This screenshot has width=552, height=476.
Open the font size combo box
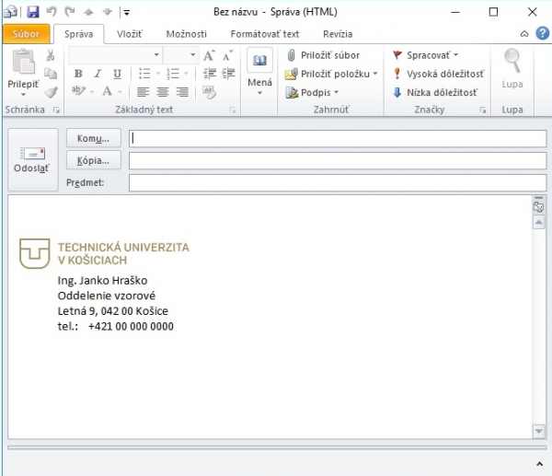[181, 55]
